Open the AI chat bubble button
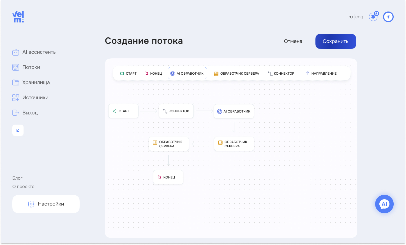Viewport: 406px width, 245px height. (x=384, y=204)
